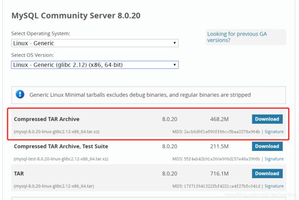Select the 'MySQL Community Server 8.0.20' heading
Viewport: 299px width, 200px height.
[76, 16]
